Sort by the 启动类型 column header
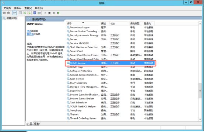204x132 pixels. pyautogui.click(x=136, y=23)
